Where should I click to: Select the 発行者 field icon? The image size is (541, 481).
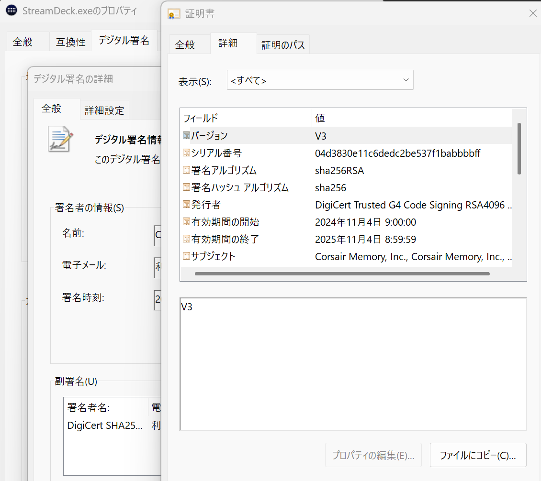[186, 204]
